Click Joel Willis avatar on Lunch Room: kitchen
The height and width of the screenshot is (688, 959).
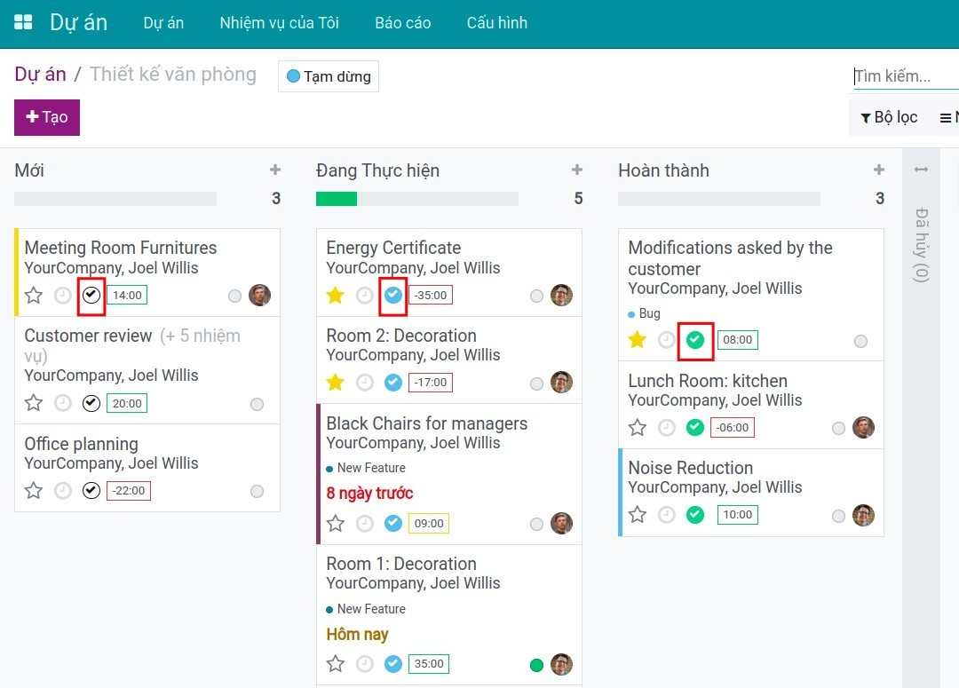point(863,428)
